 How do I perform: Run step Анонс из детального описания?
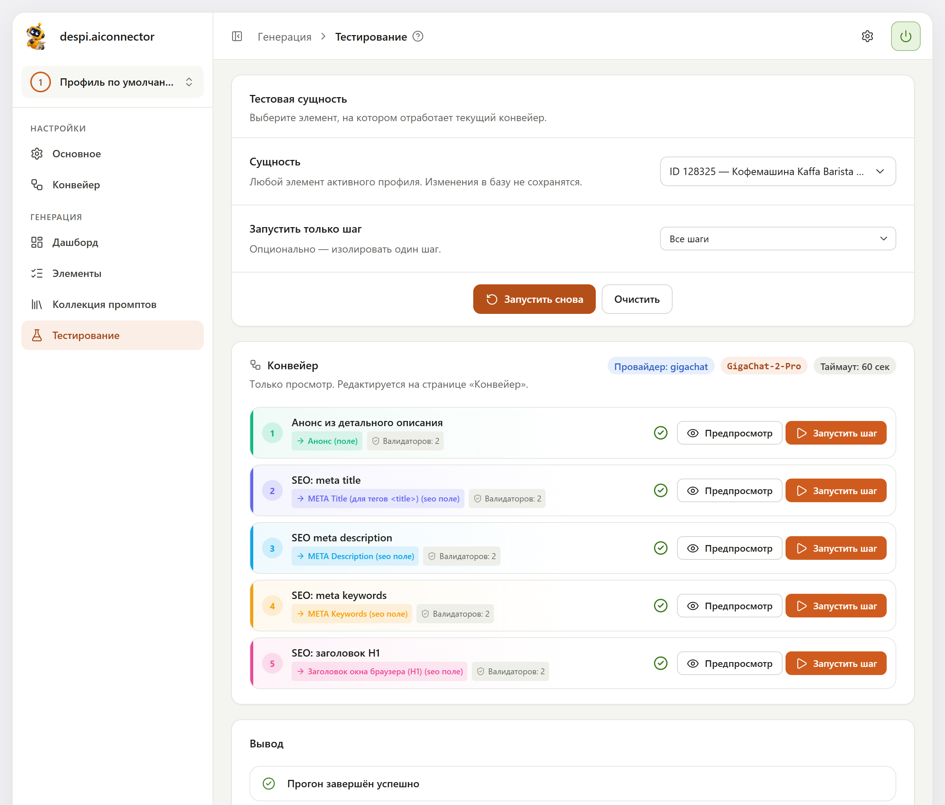pos(835,433)
